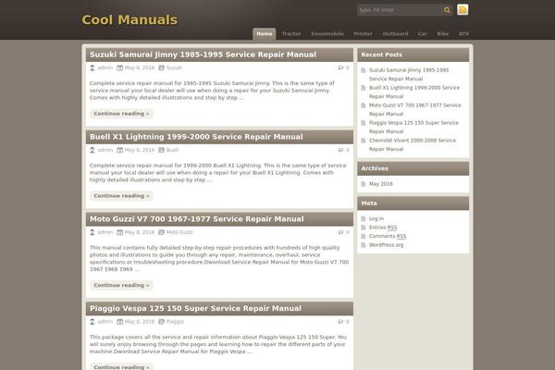Screen dimensions: 555x370
Task: Click the Suzuki category link
Action: (x=174, y=68)
